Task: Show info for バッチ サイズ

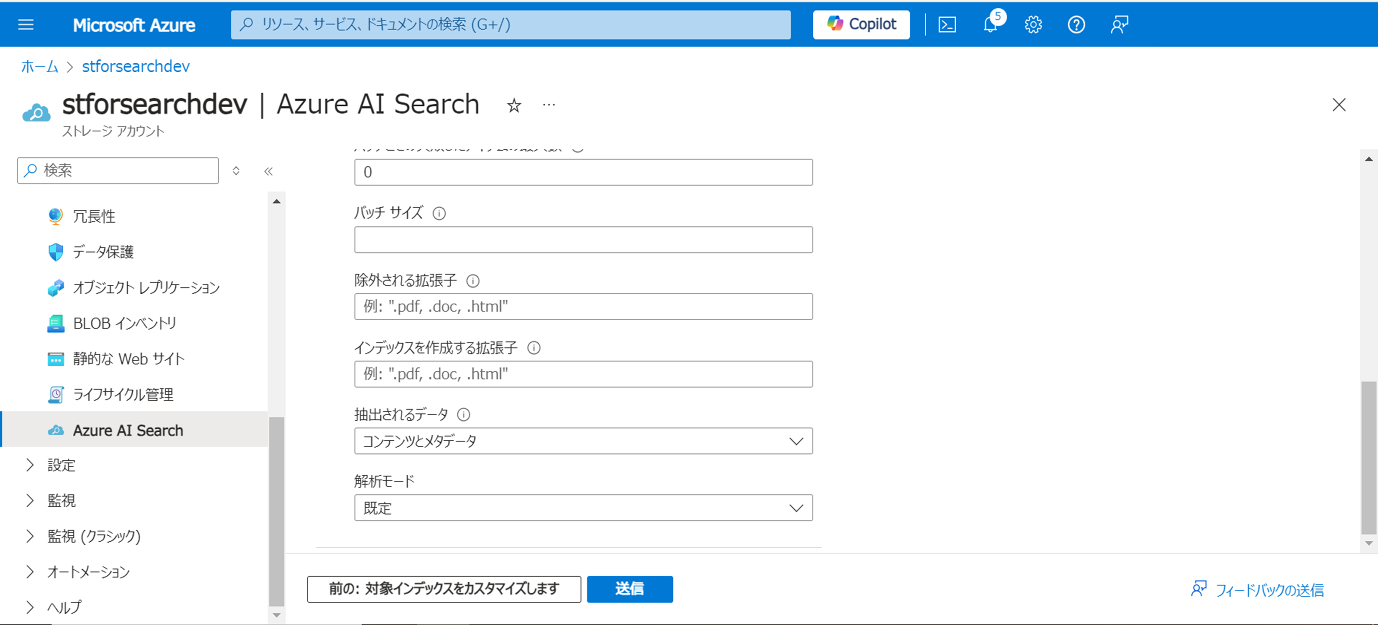Action: pyautogui.click(x=439, y=213)
